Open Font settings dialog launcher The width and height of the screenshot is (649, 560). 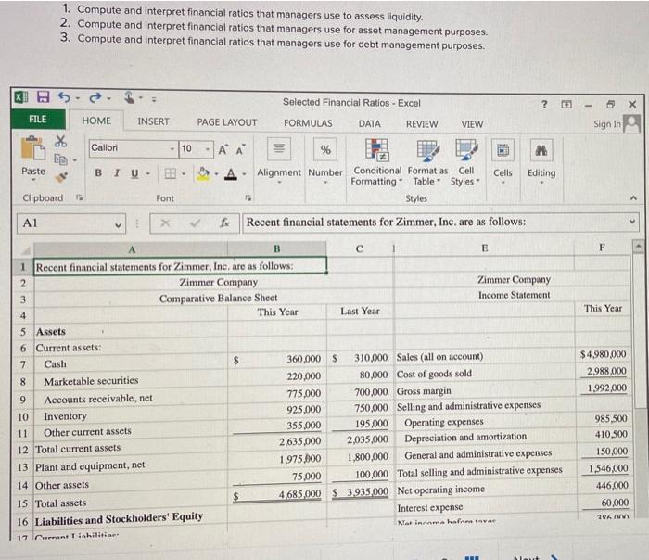(248, 197)
